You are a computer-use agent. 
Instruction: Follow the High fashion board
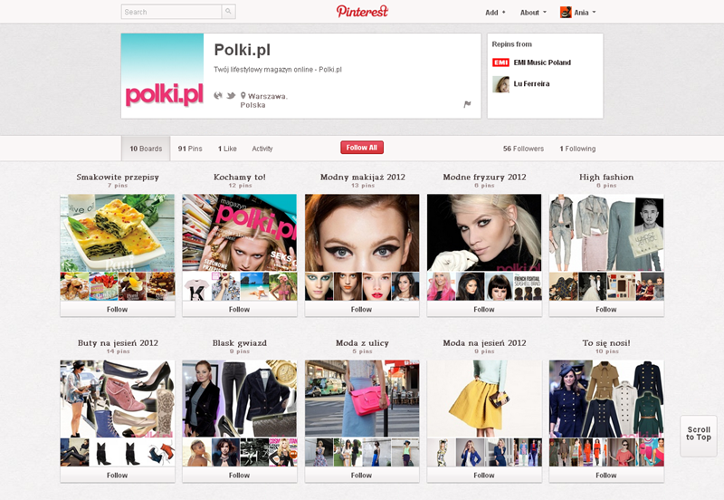[x=606, y=309]
